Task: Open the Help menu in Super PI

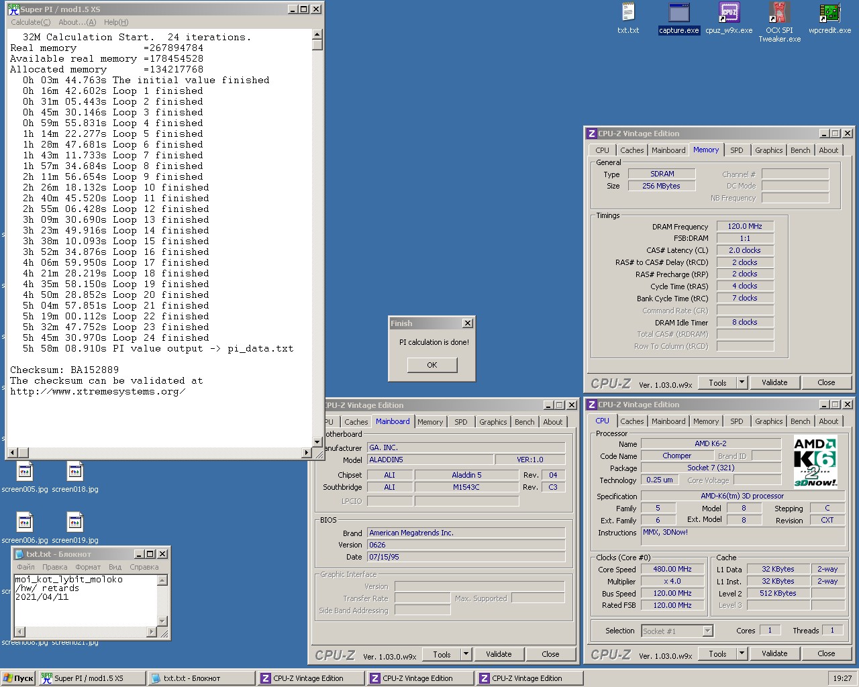Action: [116, 22]
